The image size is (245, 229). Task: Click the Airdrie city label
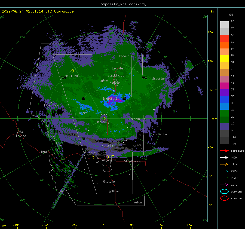pyautogui.click(x=107, y=145)
